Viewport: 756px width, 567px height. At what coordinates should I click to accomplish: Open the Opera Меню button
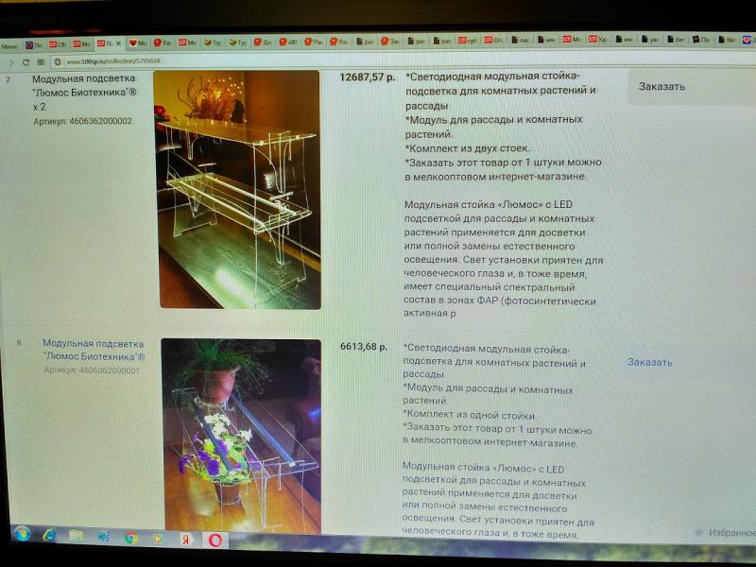(10, 44)
